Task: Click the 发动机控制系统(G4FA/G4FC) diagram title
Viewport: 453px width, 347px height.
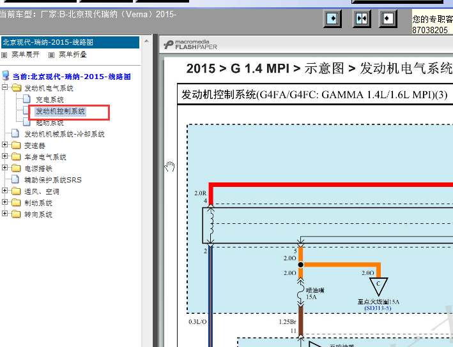Action: (314, 94)
